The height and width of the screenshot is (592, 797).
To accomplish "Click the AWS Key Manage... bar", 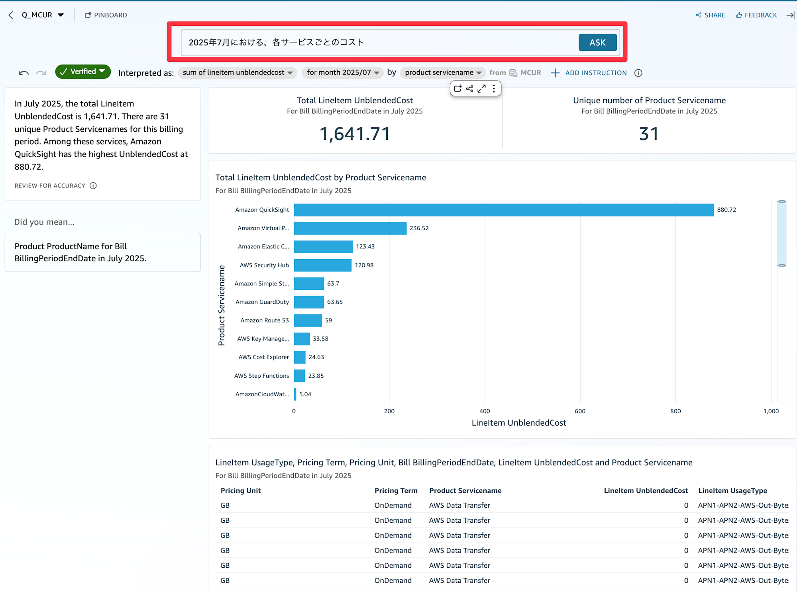I will tap(302, 339).
